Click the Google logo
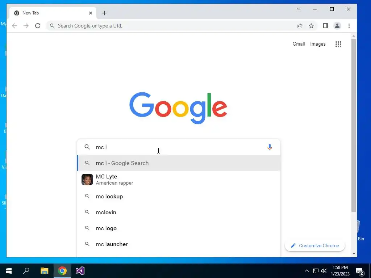Screen dimensions: 371x278 pos(178,108)
